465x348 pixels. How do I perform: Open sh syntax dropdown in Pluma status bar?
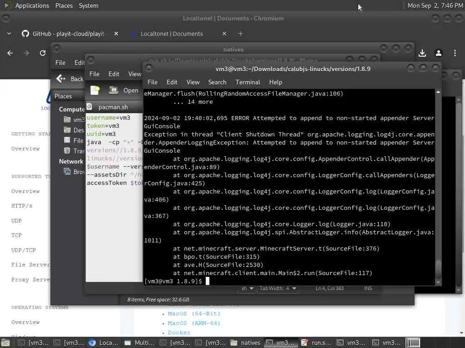(247, 288)
